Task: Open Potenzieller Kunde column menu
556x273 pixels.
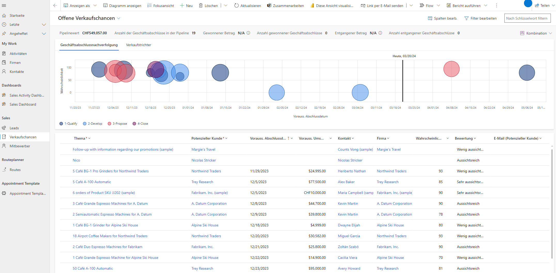Action: coord(209,138)
